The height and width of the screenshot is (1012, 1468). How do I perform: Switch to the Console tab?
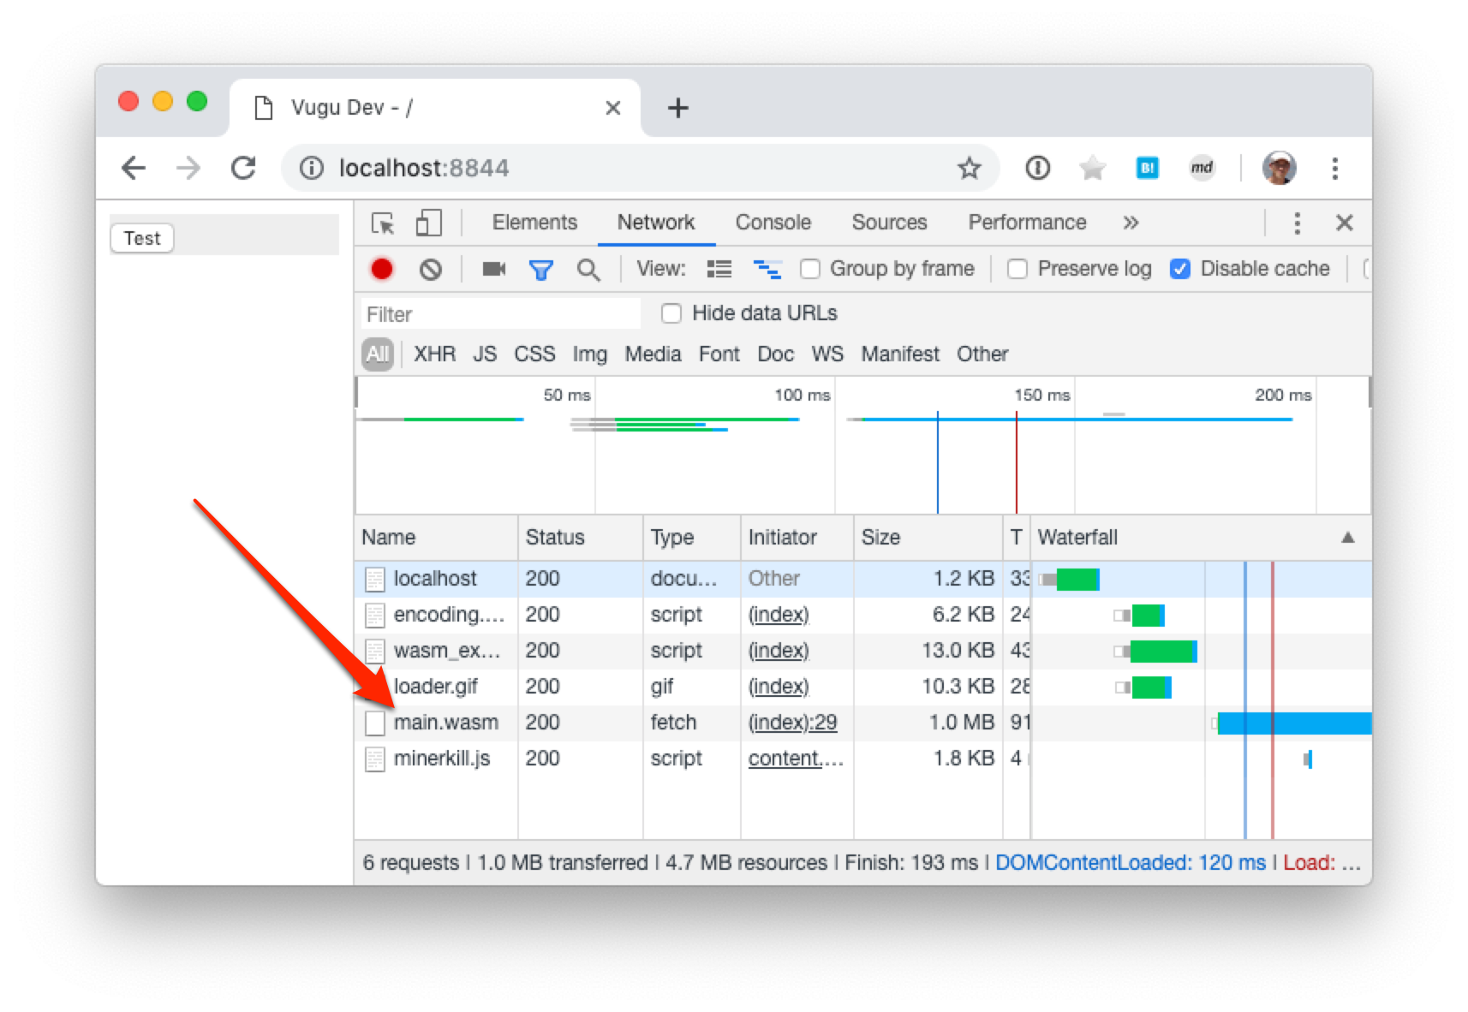pyautogui.click(x=773, y=223)
